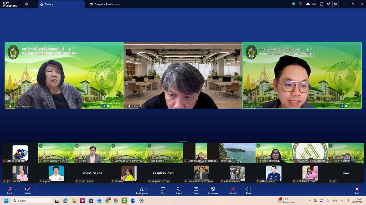This screenshot has height=205, width=366.
Task: Open the Chat panel
Action: coord(163,190)
